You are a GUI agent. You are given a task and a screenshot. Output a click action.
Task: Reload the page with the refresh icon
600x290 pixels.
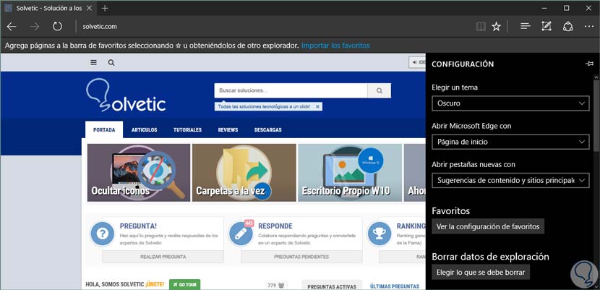click(57, 27)
